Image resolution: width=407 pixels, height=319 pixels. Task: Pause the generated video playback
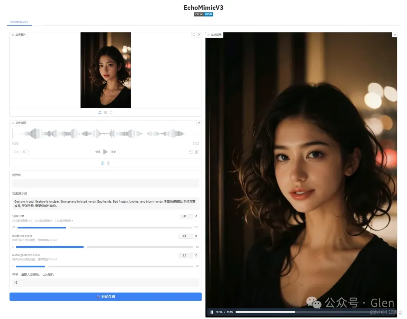(x=212, y=312)
